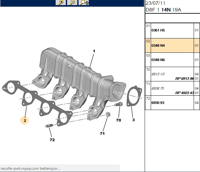Select highlighted part number 0348 N4
Viewport: 200px width, 172px height.
[158, 45]
